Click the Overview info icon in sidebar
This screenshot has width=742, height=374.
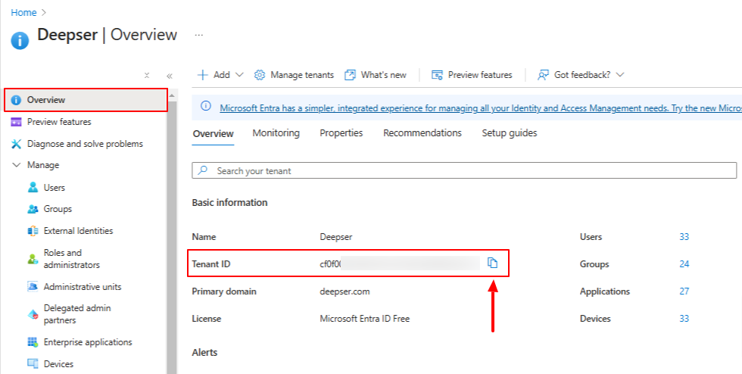16,100
